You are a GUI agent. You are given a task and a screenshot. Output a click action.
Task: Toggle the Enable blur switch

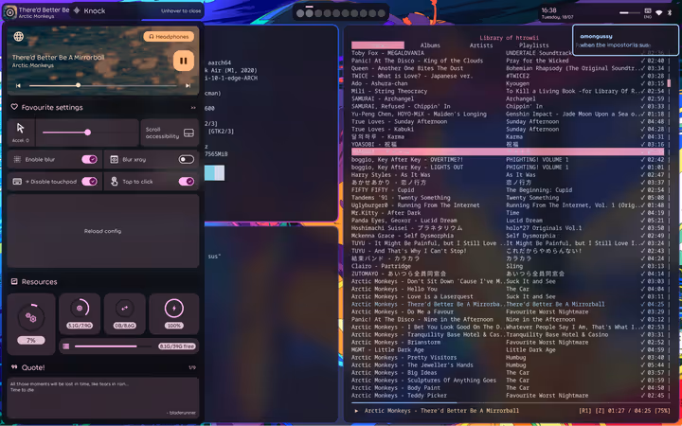click(x=89, y=160)
